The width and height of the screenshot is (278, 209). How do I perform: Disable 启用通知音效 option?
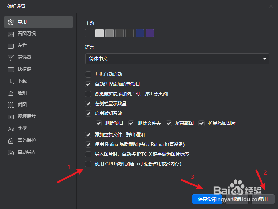[x=88, y=114]
